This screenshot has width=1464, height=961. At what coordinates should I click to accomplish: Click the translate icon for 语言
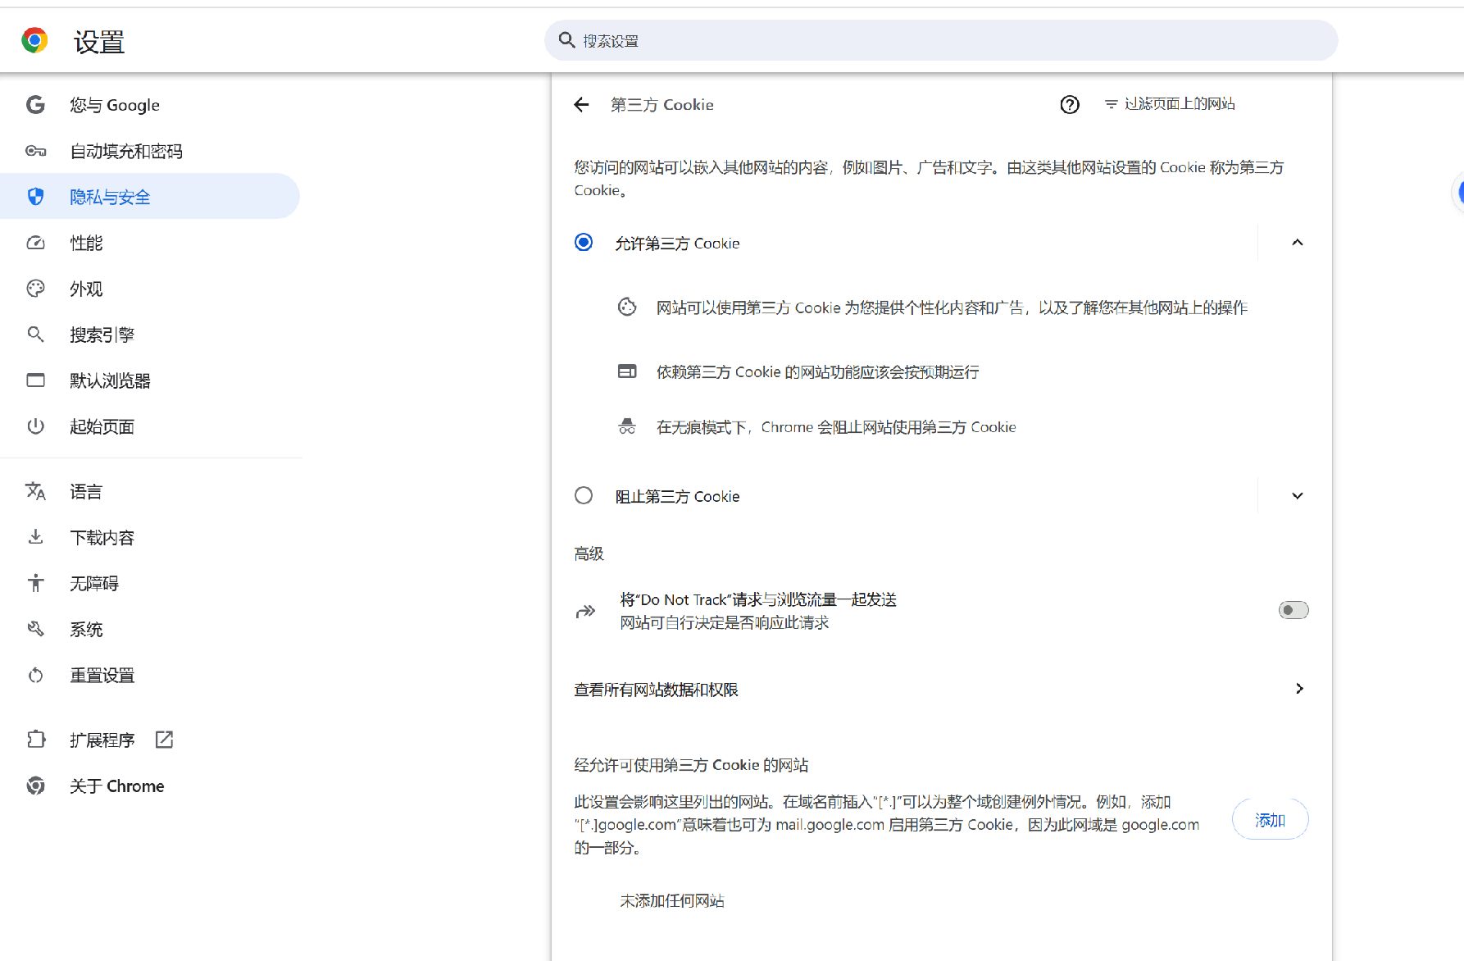point(35,491)
